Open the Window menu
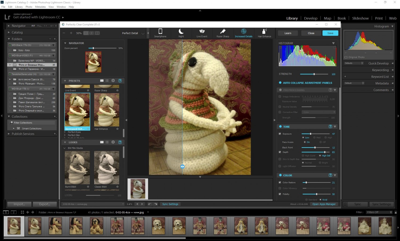This screenshot has width=400, height=241. pos(61,7)
